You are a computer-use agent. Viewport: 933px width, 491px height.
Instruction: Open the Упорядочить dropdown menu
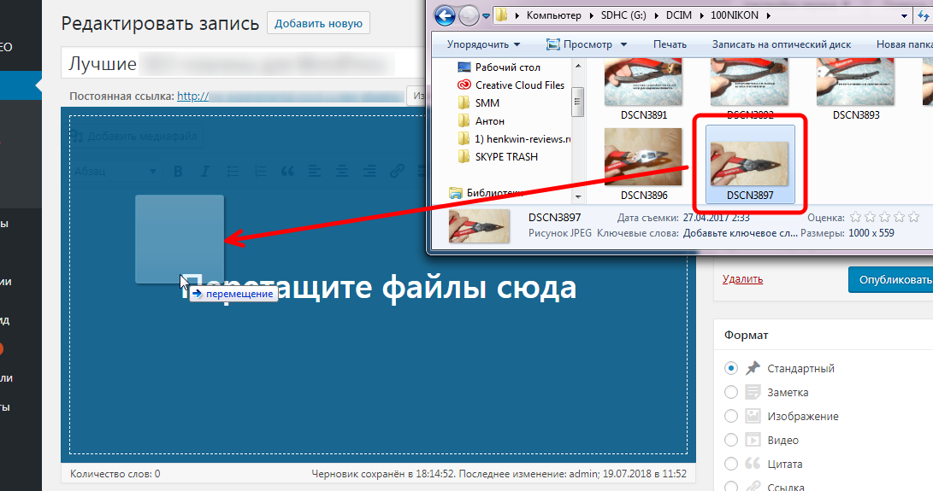click(483, 44)
